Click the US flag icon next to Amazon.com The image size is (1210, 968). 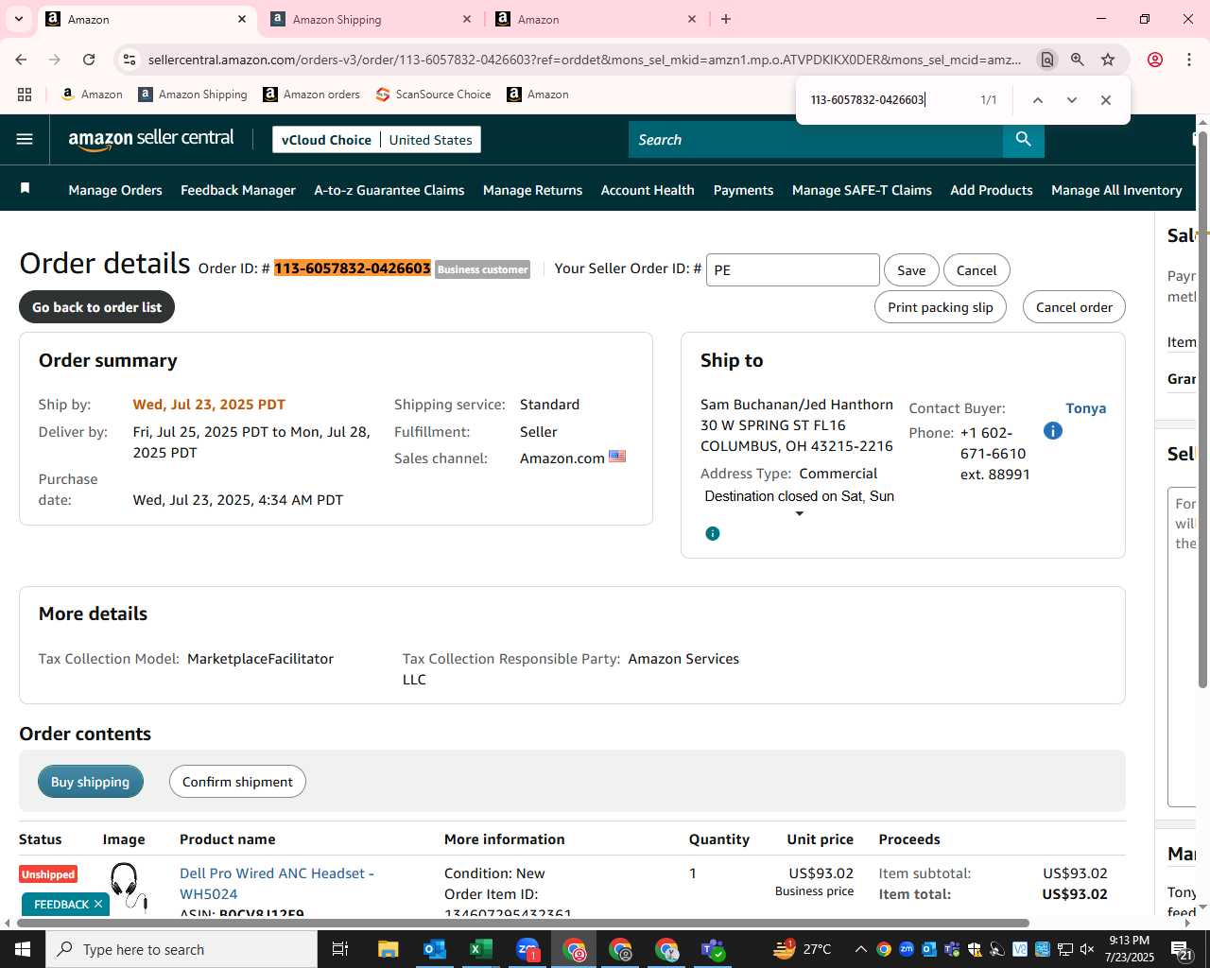pos(617,457)
